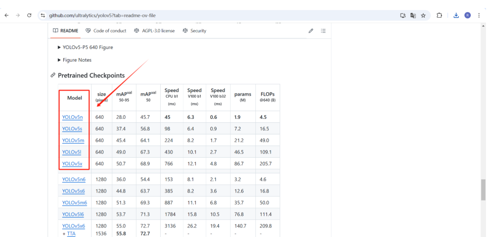488x237 pixels.
Task: Open the README outline list icon
Action: point(323,31)
